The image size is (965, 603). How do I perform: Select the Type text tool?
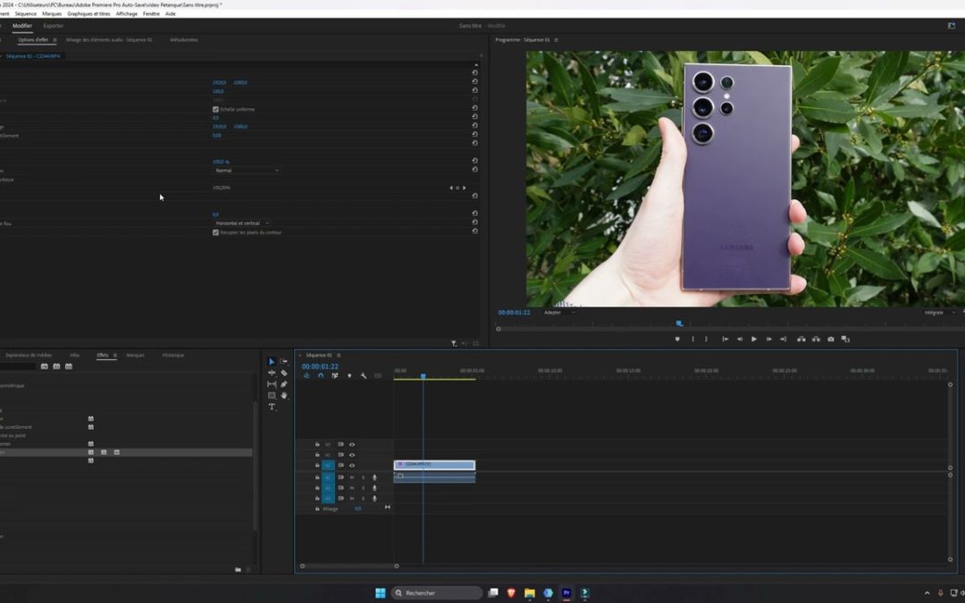pos(272,406)
